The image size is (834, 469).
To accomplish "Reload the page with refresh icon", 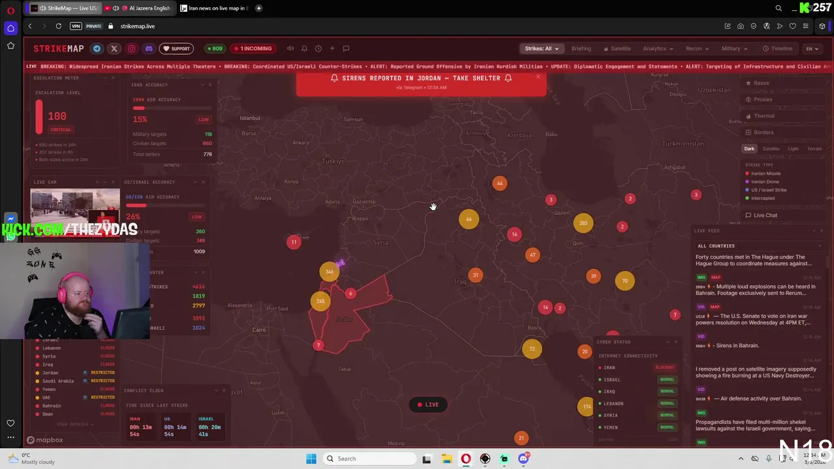I will tap(59, 26).
